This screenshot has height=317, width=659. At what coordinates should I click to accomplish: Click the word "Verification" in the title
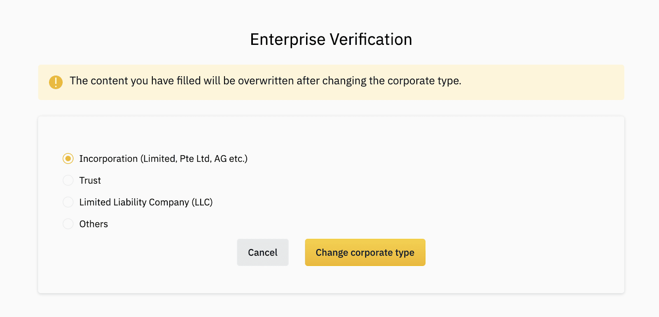pyautogui.click(x=371, y=40)
